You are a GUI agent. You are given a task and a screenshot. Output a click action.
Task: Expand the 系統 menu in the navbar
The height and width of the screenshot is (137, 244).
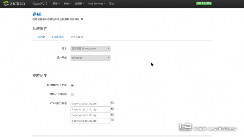tap(67, 4)
